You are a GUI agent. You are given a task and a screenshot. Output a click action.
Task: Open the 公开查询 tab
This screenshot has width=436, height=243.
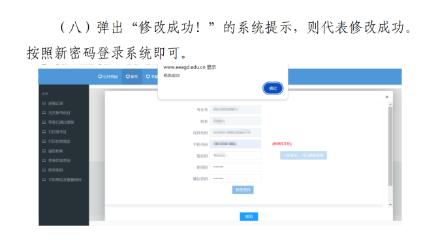[x=108, y=77]
